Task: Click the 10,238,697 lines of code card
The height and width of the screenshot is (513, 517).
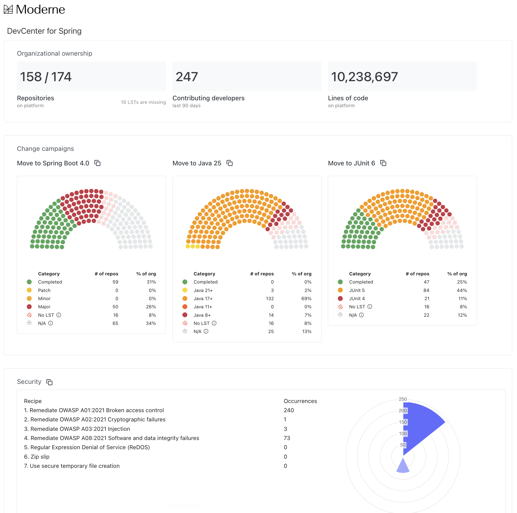Action: coord(402,77)
